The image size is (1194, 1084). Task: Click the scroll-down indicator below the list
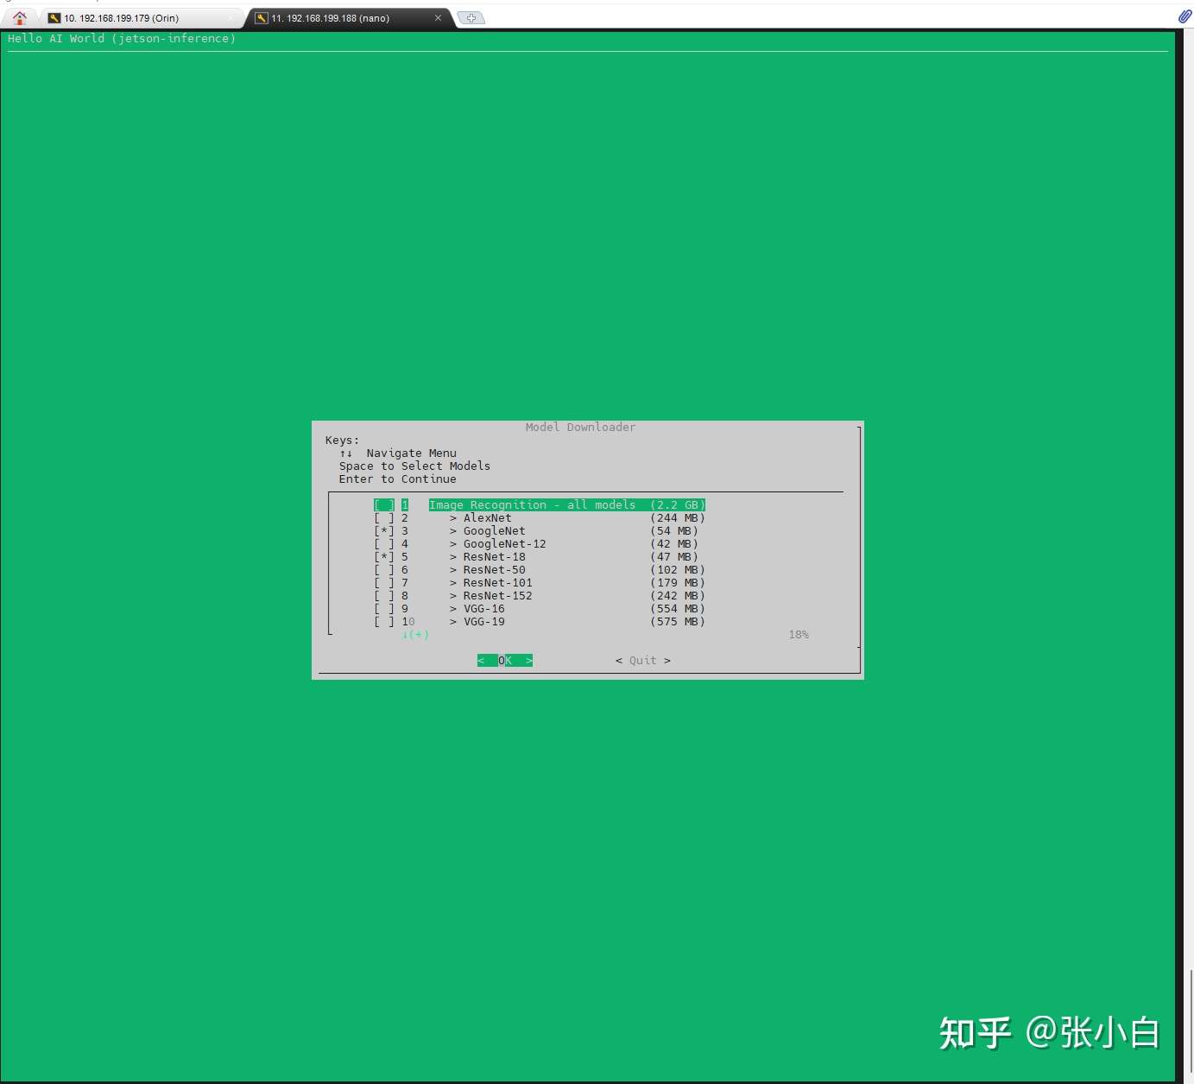point(415,635)
